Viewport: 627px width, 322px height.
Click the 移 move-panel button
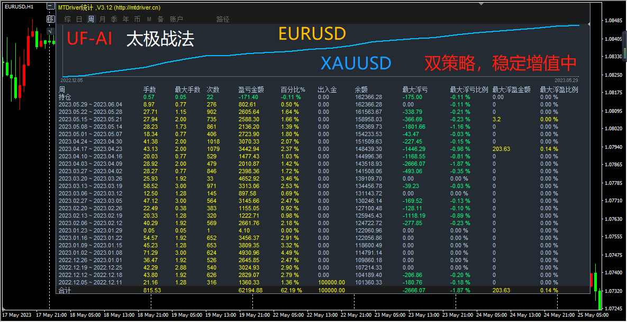click(50, 19)
